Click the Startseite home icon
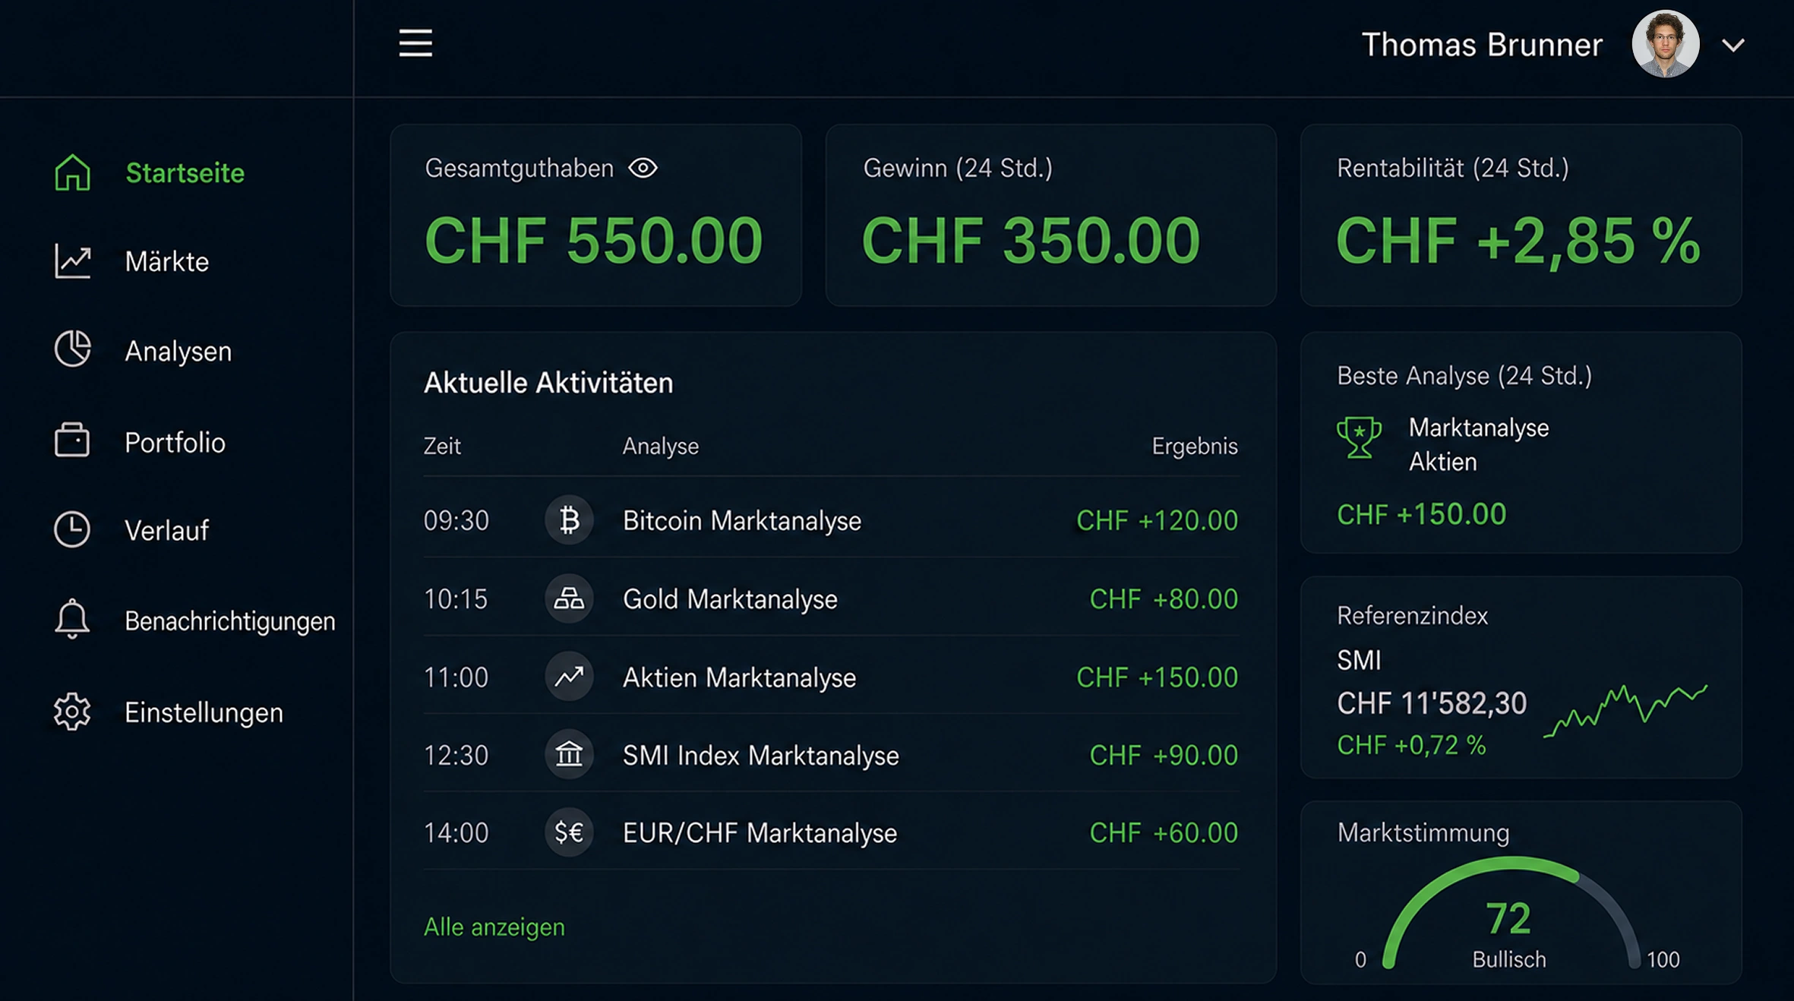This screenshot has width=1794, height=1001. click(x=73, y=172)
